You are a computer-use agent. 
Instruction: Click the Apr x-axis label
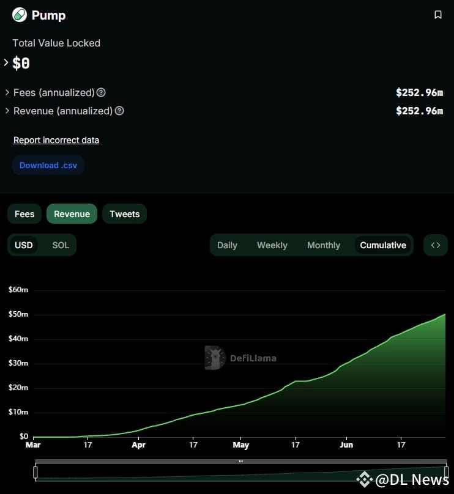[x=139, y=445]
